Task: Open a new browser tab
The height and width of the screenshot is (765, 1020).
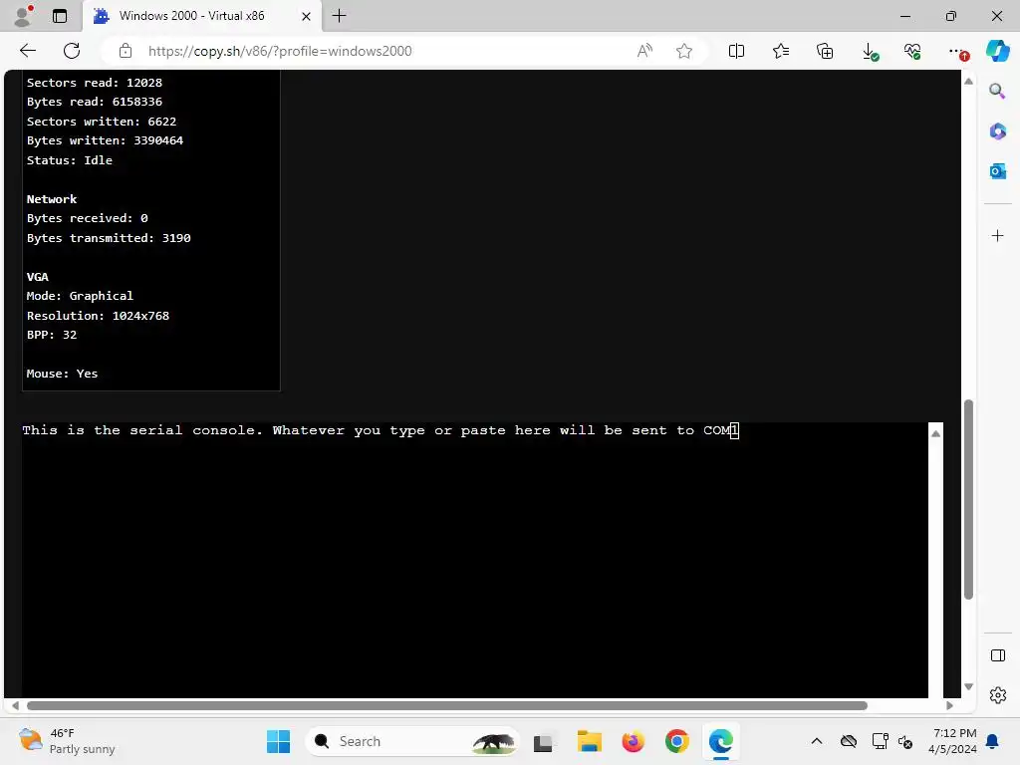Action: pyautogui.click(x=339, y=16)
